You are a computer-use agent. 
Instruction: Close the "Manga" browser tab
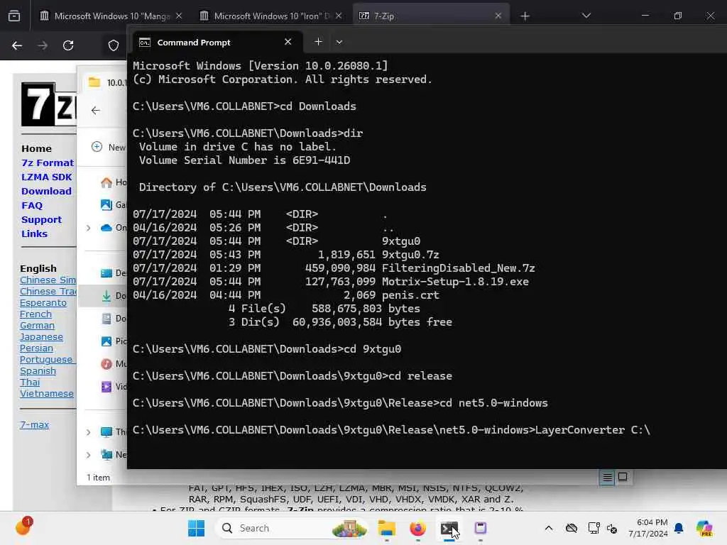coord(179,16)
